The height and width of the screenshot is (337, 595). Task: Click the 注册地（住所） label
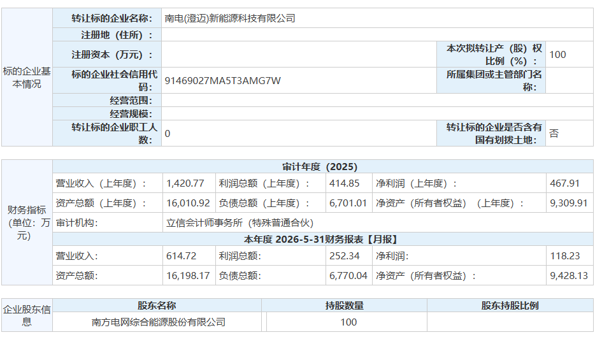tap(117, 35)
